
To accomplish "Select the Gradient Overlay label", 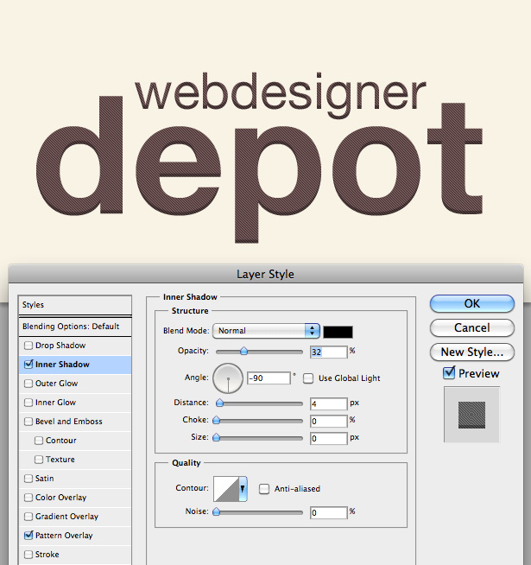I will [66, 517].
